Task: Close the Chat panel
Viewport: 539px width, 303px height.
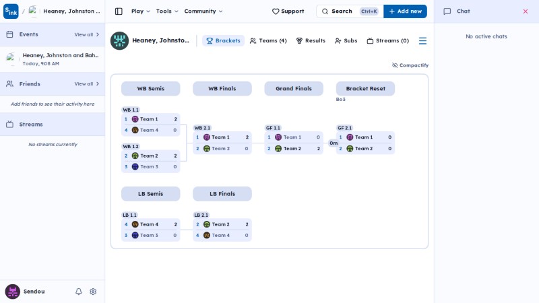Action: click(x=526, y=11)
